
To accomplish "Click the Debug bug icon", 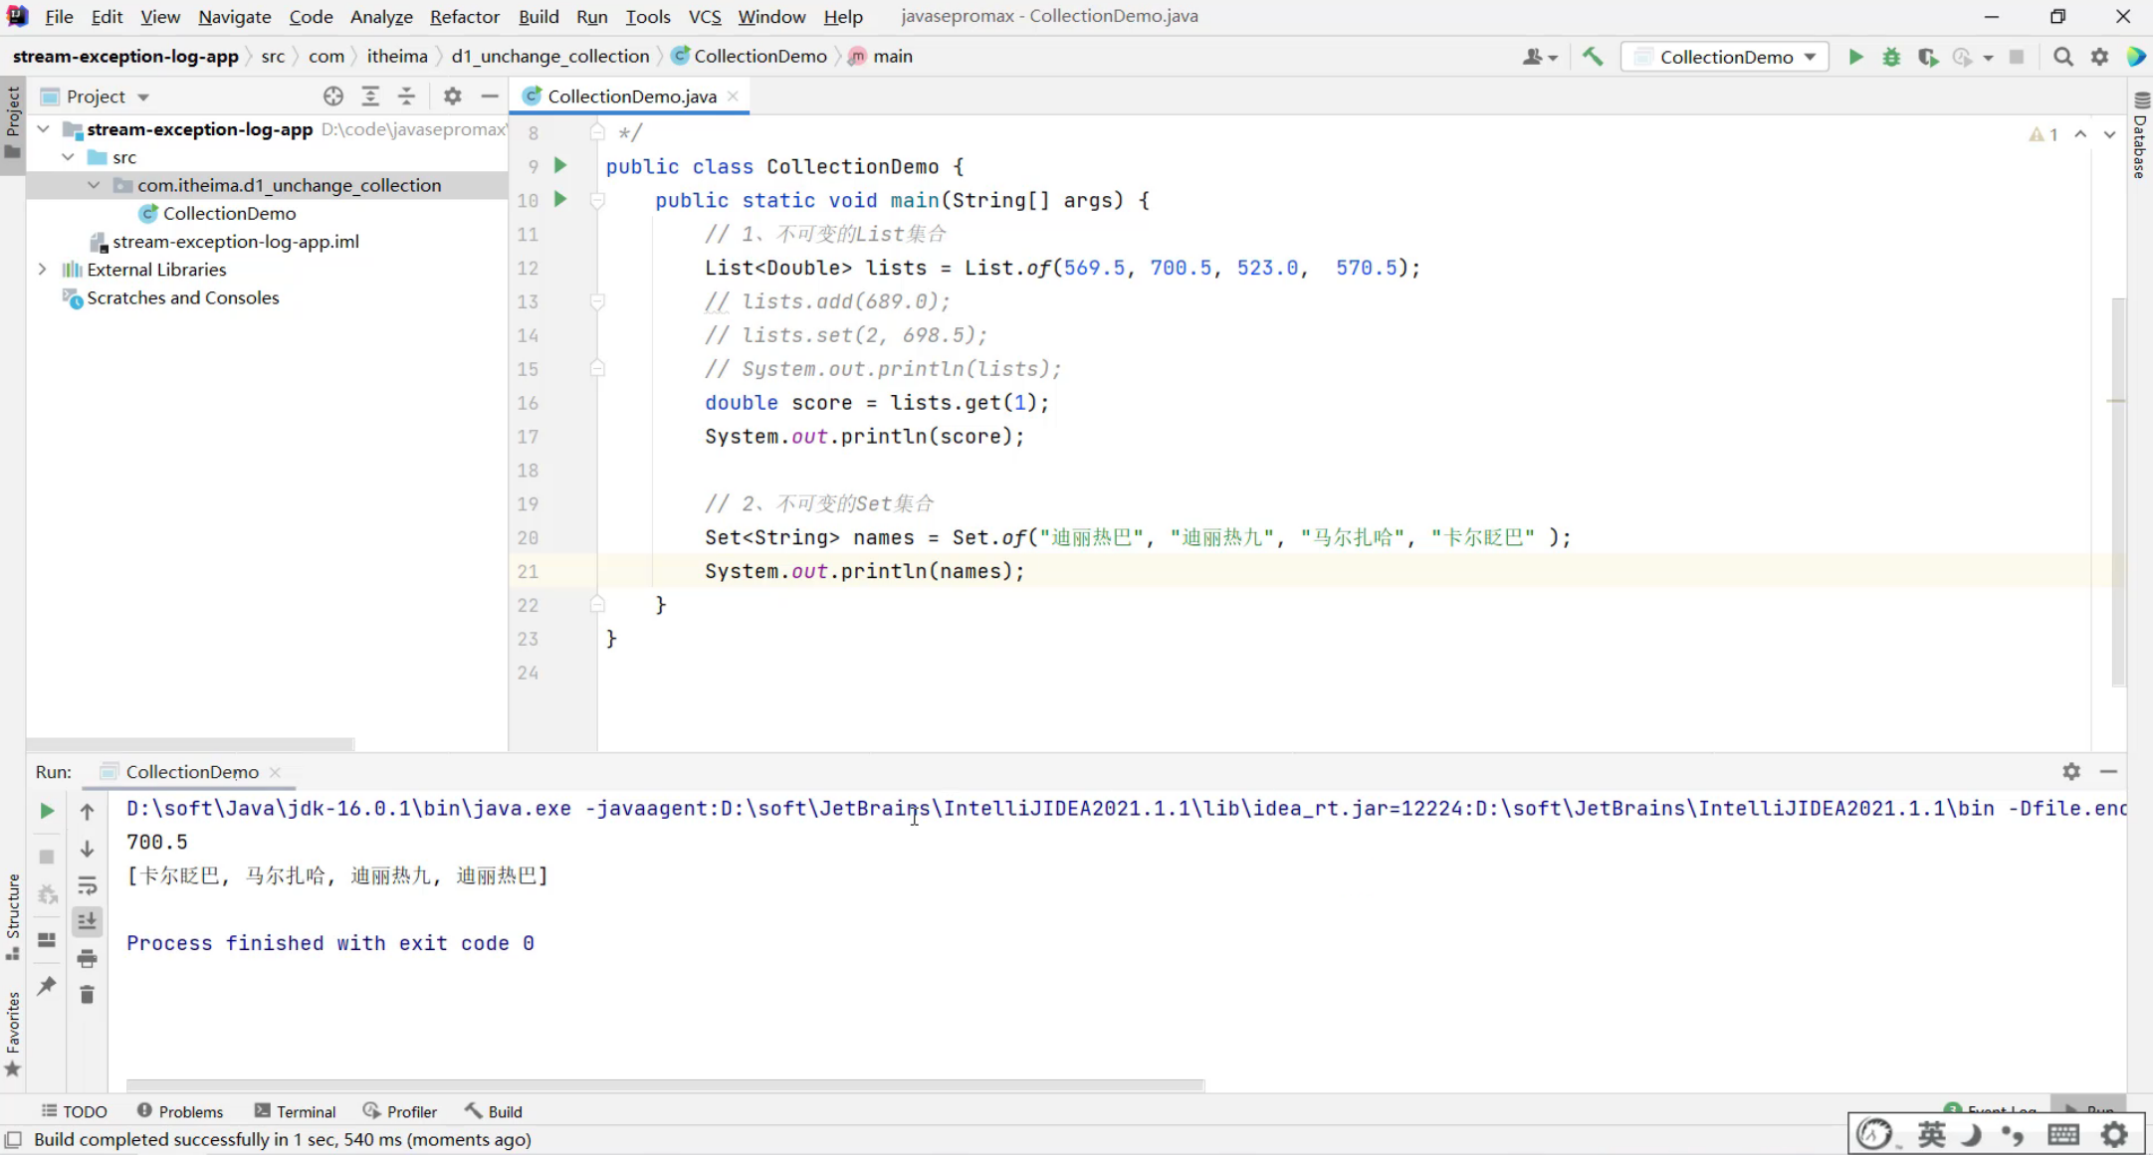I will pos(1891,57).
